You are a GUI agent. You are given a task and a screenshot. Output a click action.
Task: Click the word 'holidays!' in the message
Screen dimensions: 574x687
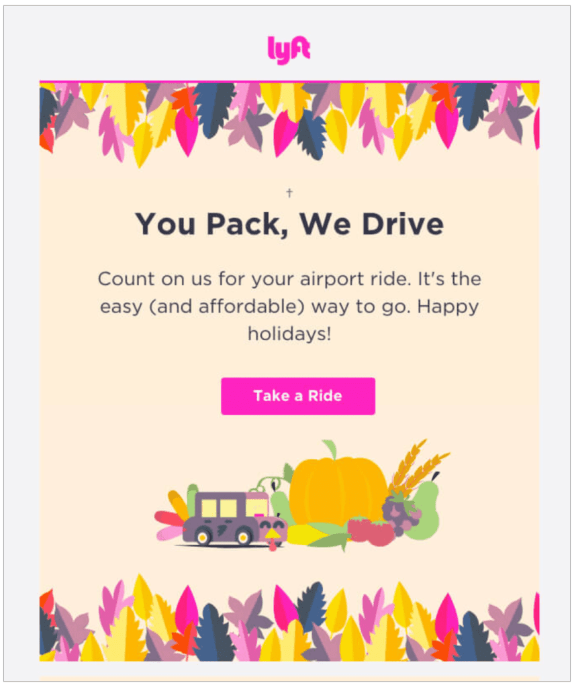tap(289, 334)
